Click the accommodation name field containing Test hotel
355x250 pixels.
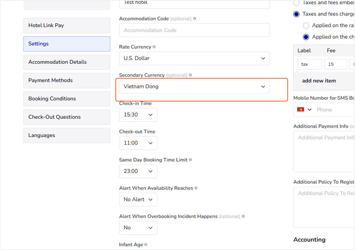tap(194, 4)
